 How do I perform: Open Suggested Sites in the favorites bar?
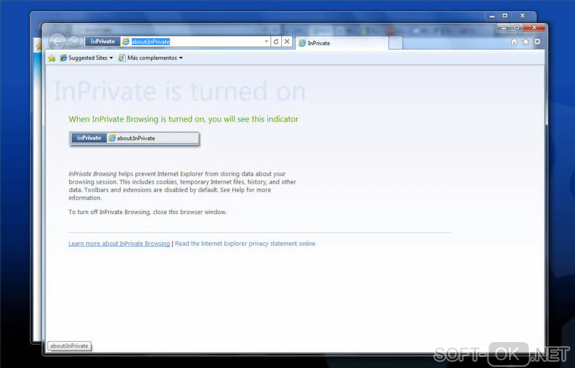87,58
